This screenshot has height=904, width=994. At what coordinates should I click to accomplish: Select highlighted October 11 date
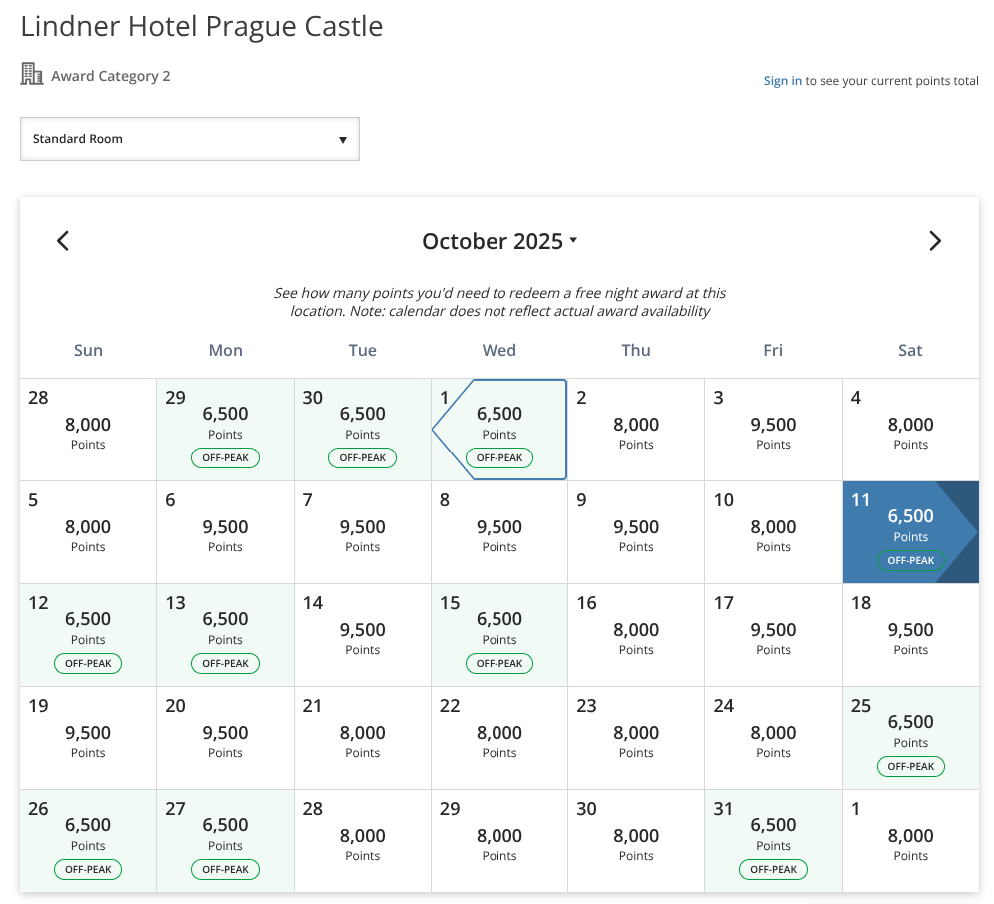pos(910,532)
